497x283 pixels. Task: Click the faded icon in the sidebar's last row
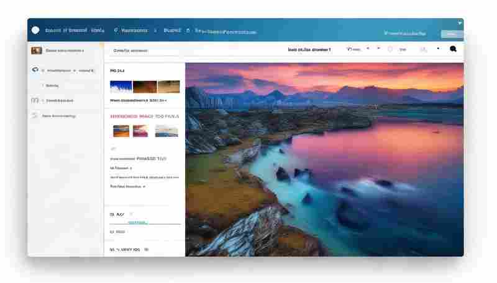(x=35, y=116)
